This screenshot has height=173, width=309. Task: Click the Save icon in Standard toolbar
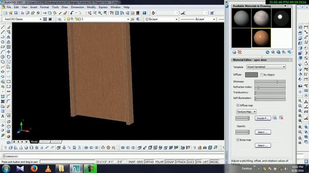click(x=16, y=13)
